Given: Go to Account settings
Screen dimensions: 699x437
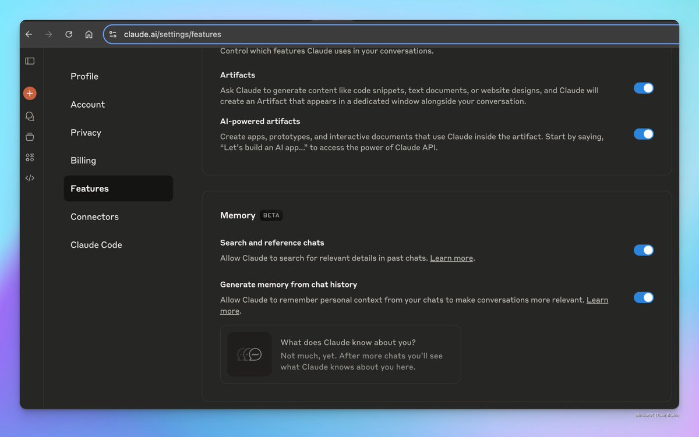Looking at the screenshot, I should pyautogui.click(x=118, y=105).
